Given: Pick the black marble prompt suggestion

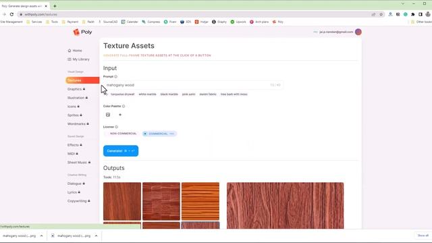Looking at the screenshot, I should click(169, 94).
